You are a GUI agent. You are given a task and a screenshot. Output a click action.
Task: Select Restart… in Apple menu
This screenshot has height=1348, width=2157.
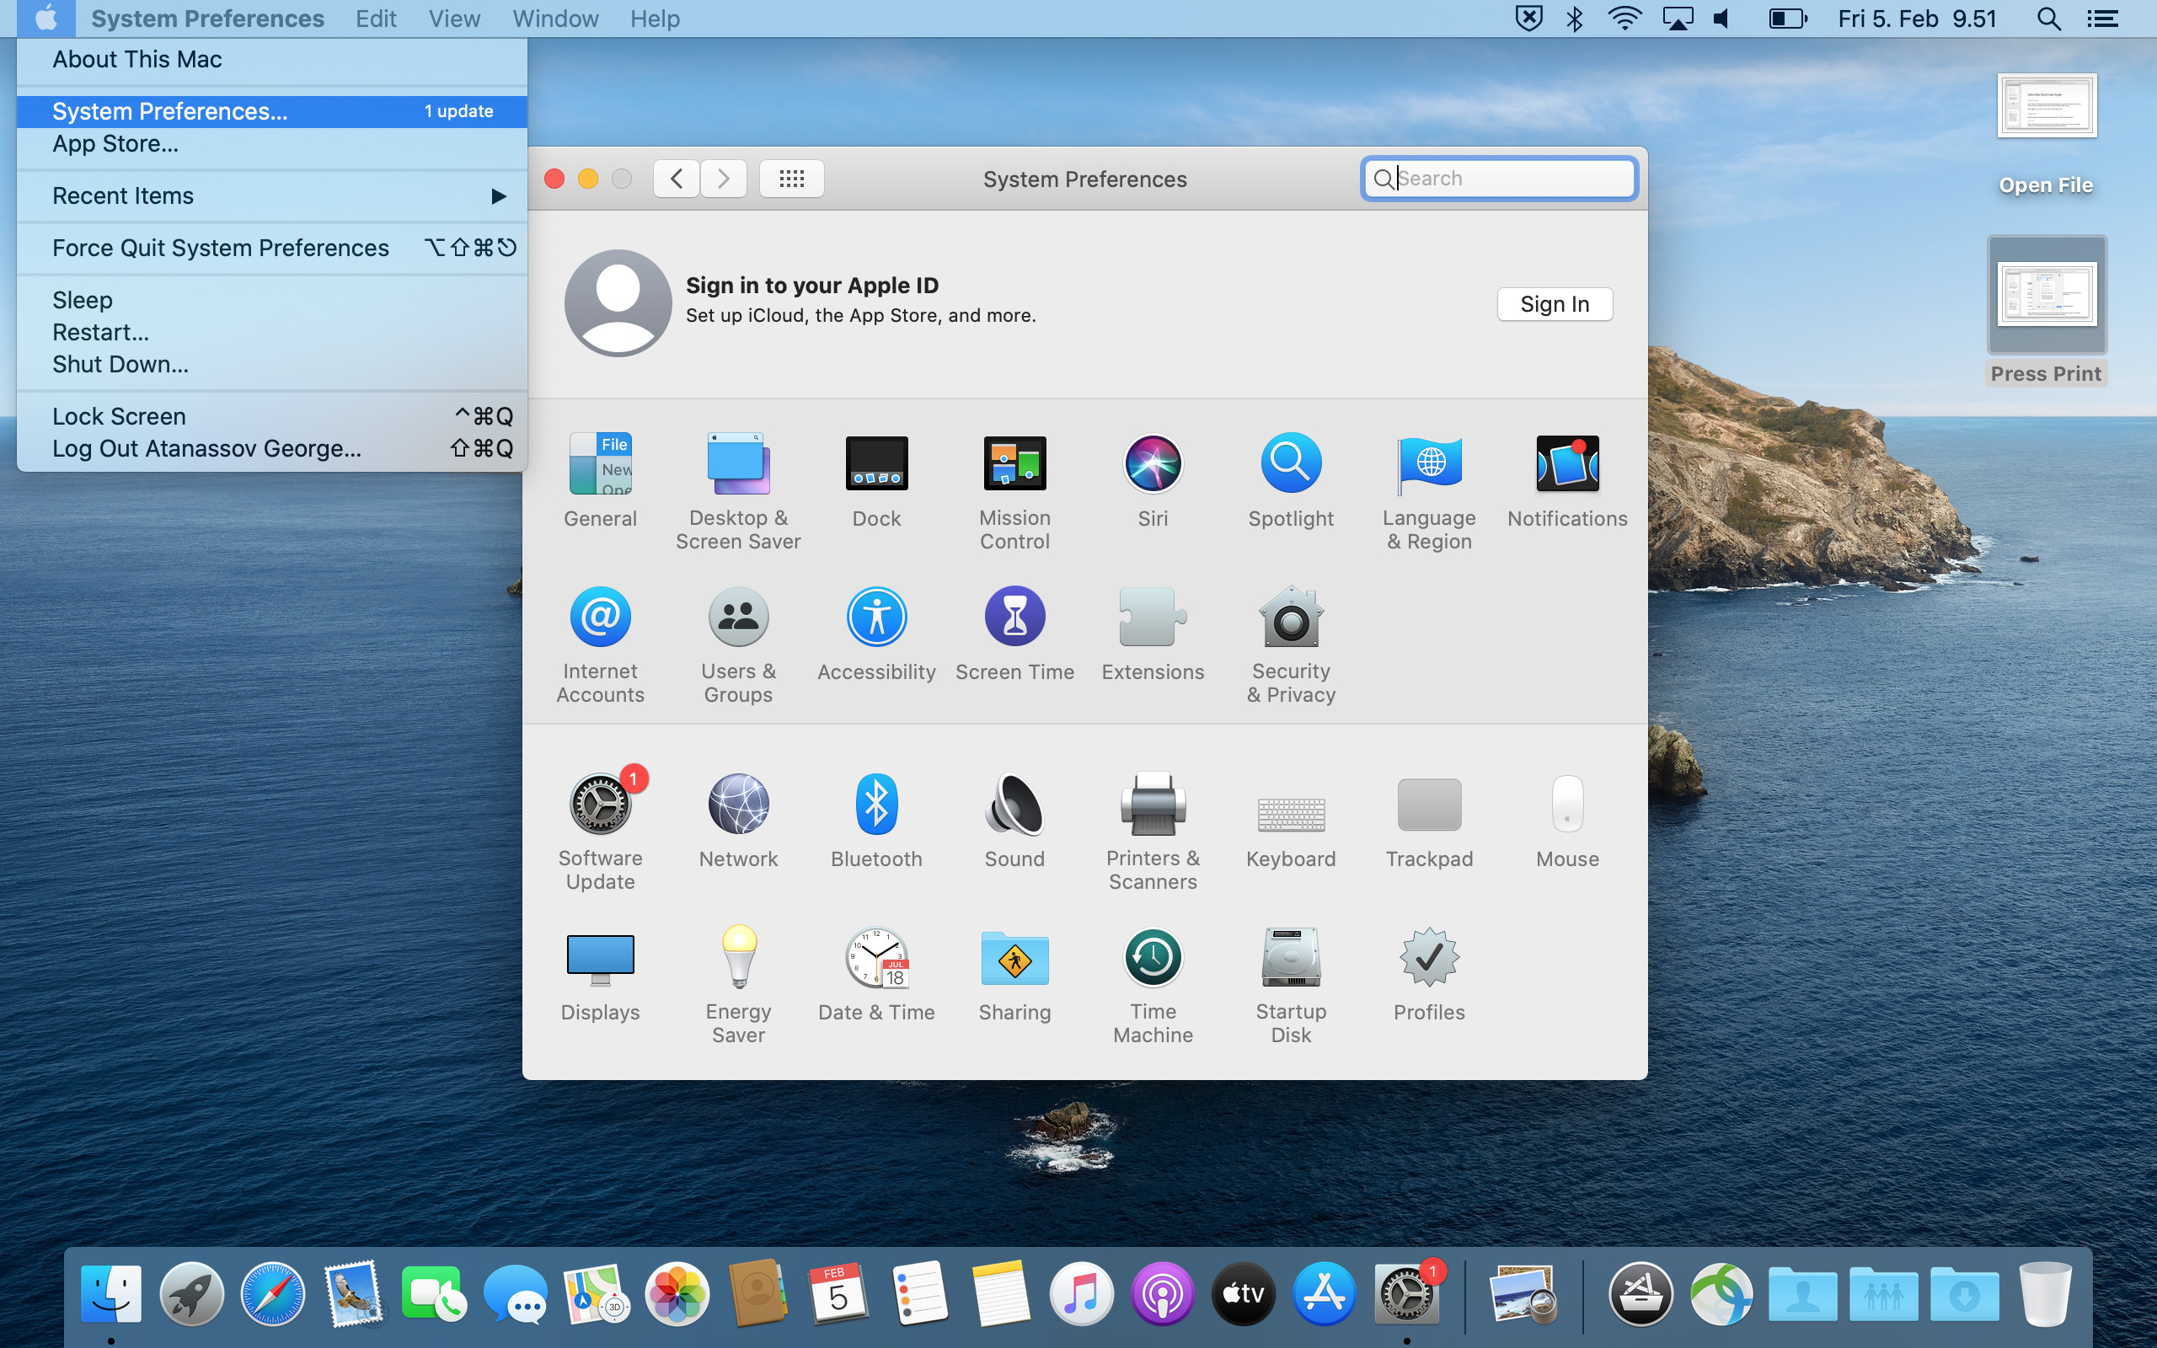pyautogui.click(x=272, y=333)
